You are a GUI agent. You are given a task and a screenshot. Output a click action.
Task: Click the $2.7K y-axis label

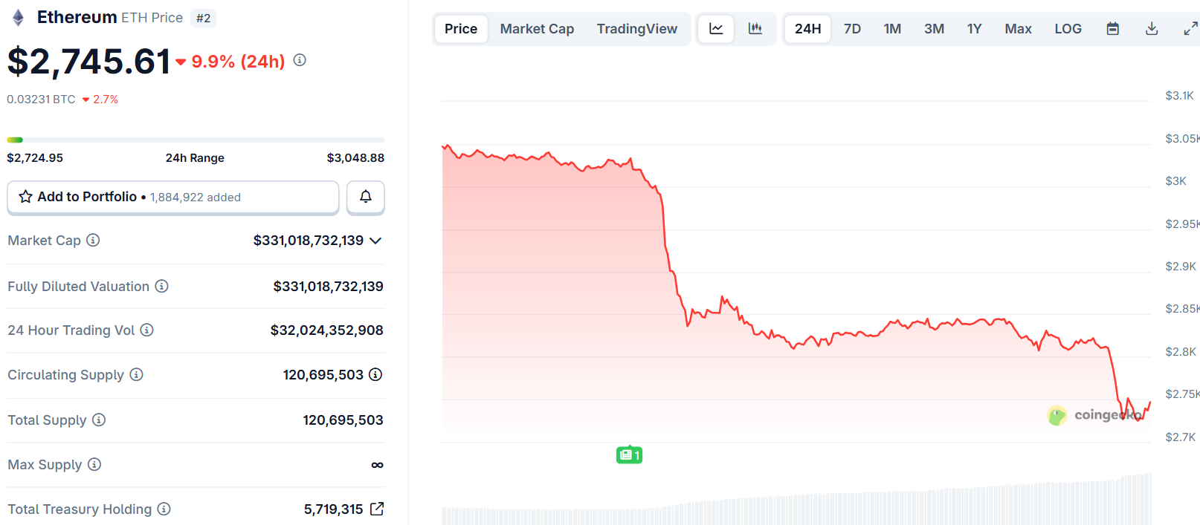1180,437
